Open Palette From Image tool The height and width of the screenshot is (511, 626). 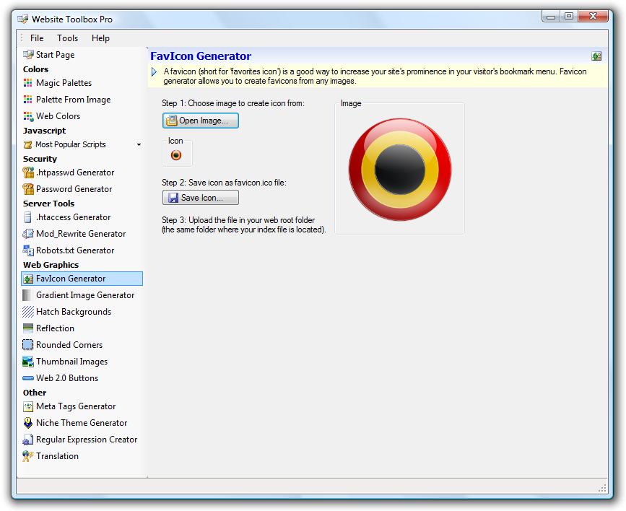(x=73, y=100)
